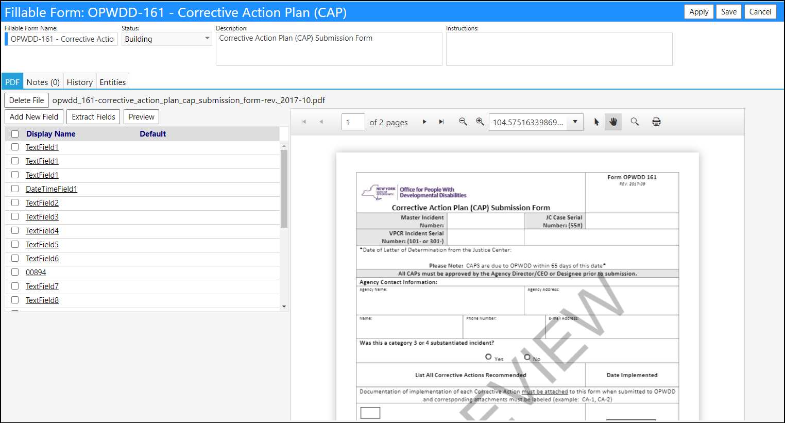785x423 pixels.
Task: Check the box for TextField2
Action: point(15,202)
